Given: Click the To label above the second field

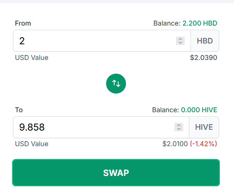Looking at the screenshot, I should (19, 110).
